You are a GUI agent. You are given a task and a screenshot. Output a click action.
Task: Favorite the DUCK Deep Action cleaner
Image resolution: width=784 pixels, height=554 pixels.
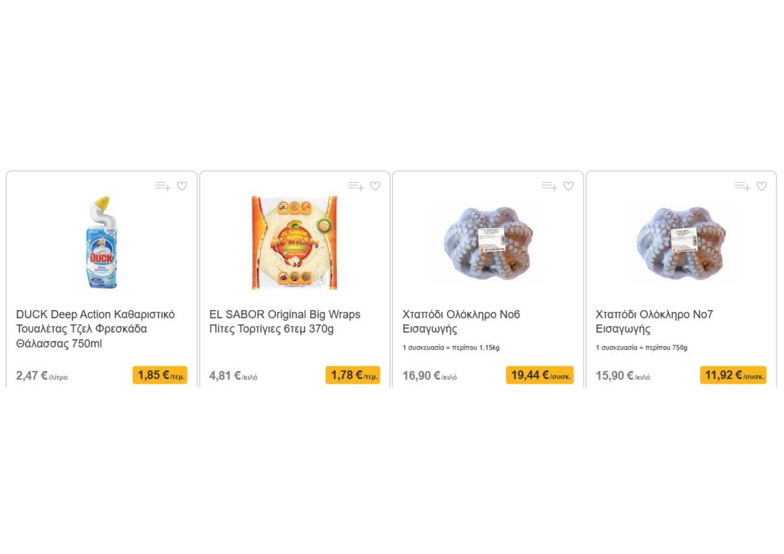coord(182,186)
